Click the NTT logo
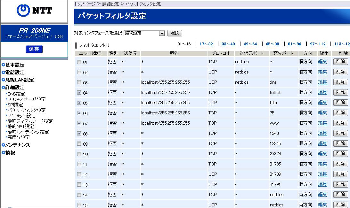Screen dimensions: 350x208 tap(34, 11)
